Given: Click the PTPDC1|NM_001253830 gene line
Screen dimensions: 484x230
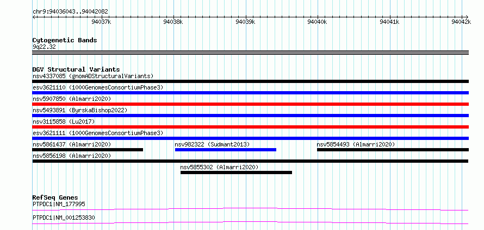Looking at the screenshot, I should (x=250, y=223).
